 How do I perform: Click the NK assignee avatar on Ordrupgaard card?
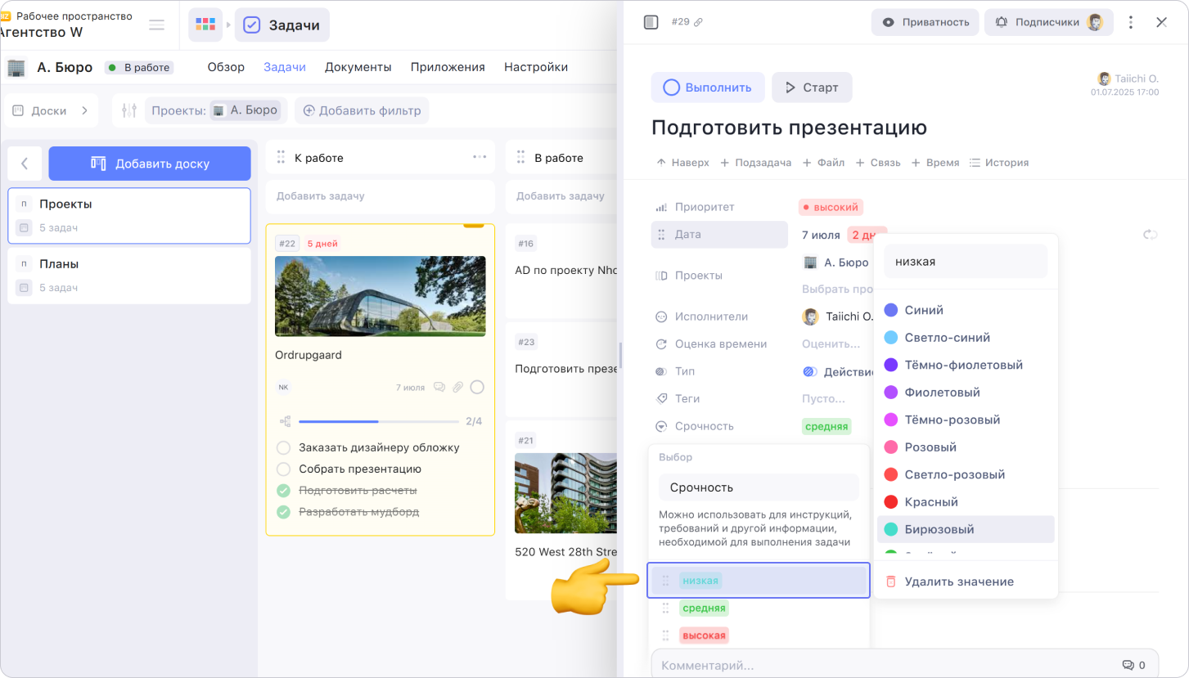click(284, 387)
